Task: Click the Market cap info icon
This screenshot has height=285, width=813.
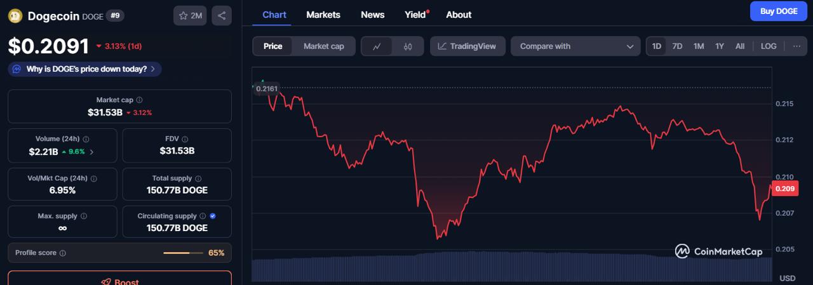Action: pyautogui.click(x=139, y=100)
